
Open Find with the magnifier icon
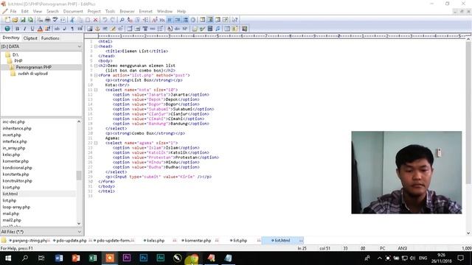click(x=122, y=20)
